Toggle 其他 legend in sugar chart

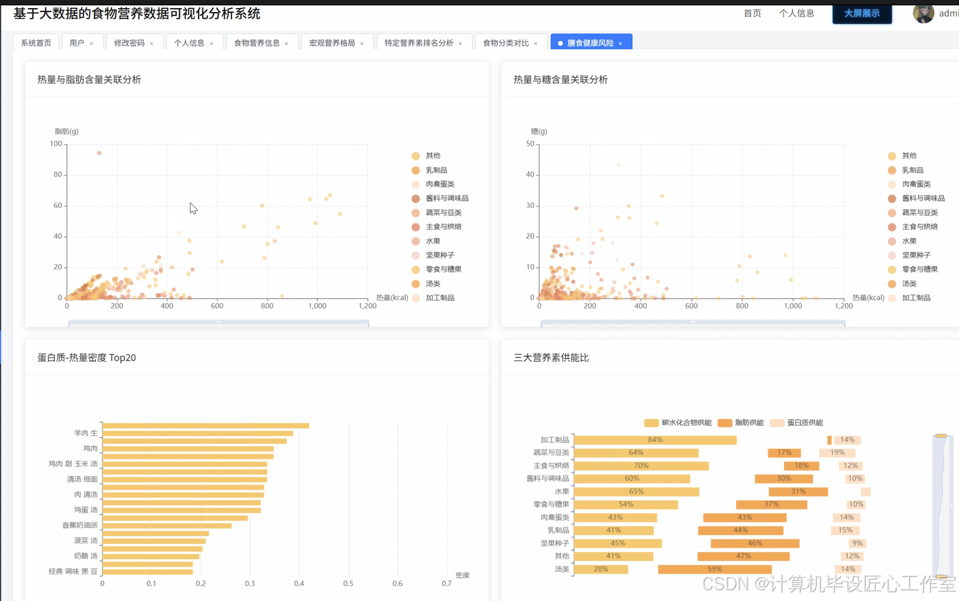click(x=903, y=156)
